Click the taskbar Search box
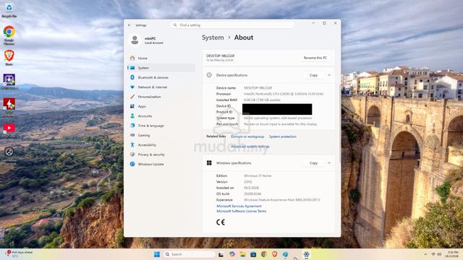The width and height of the screenshot is (463, 260). 190,254
